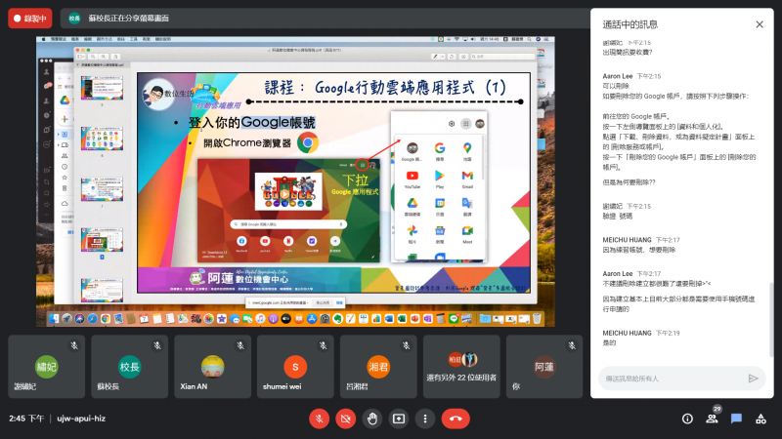Click the present now screen-share button
Viewport: 782px width, 439px height.
(x=399, y=419)
